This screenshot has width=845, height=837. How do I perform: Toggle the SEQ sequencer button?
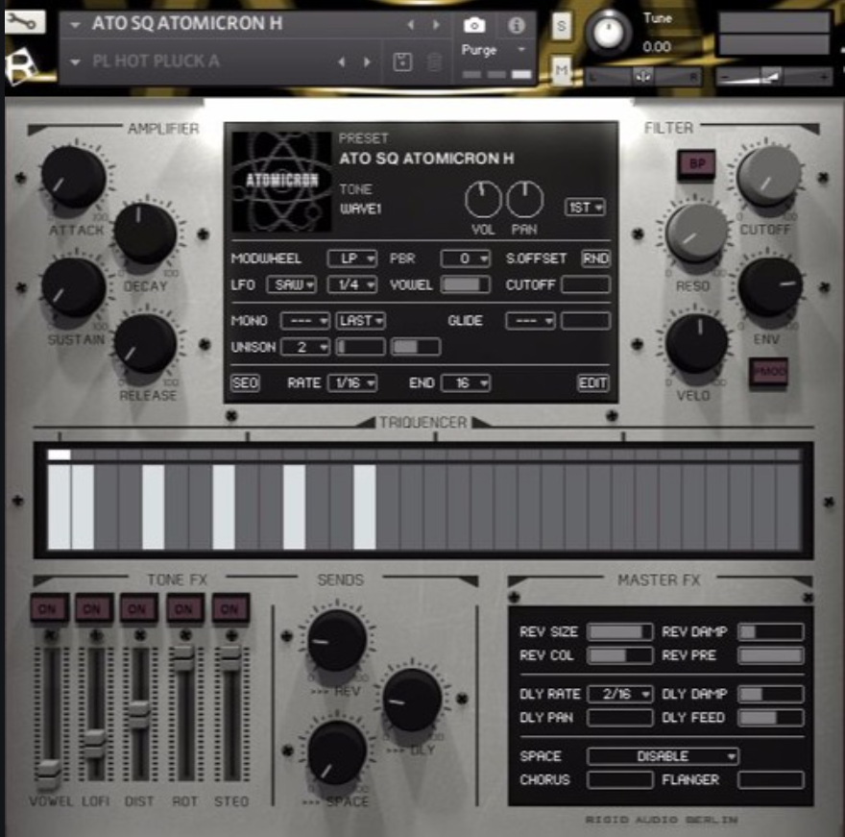click(x=245, y=382)
